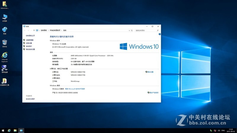237x133 pixels.
Task: Open 系统保护 system protection link
Action: (x=29, y=46)
